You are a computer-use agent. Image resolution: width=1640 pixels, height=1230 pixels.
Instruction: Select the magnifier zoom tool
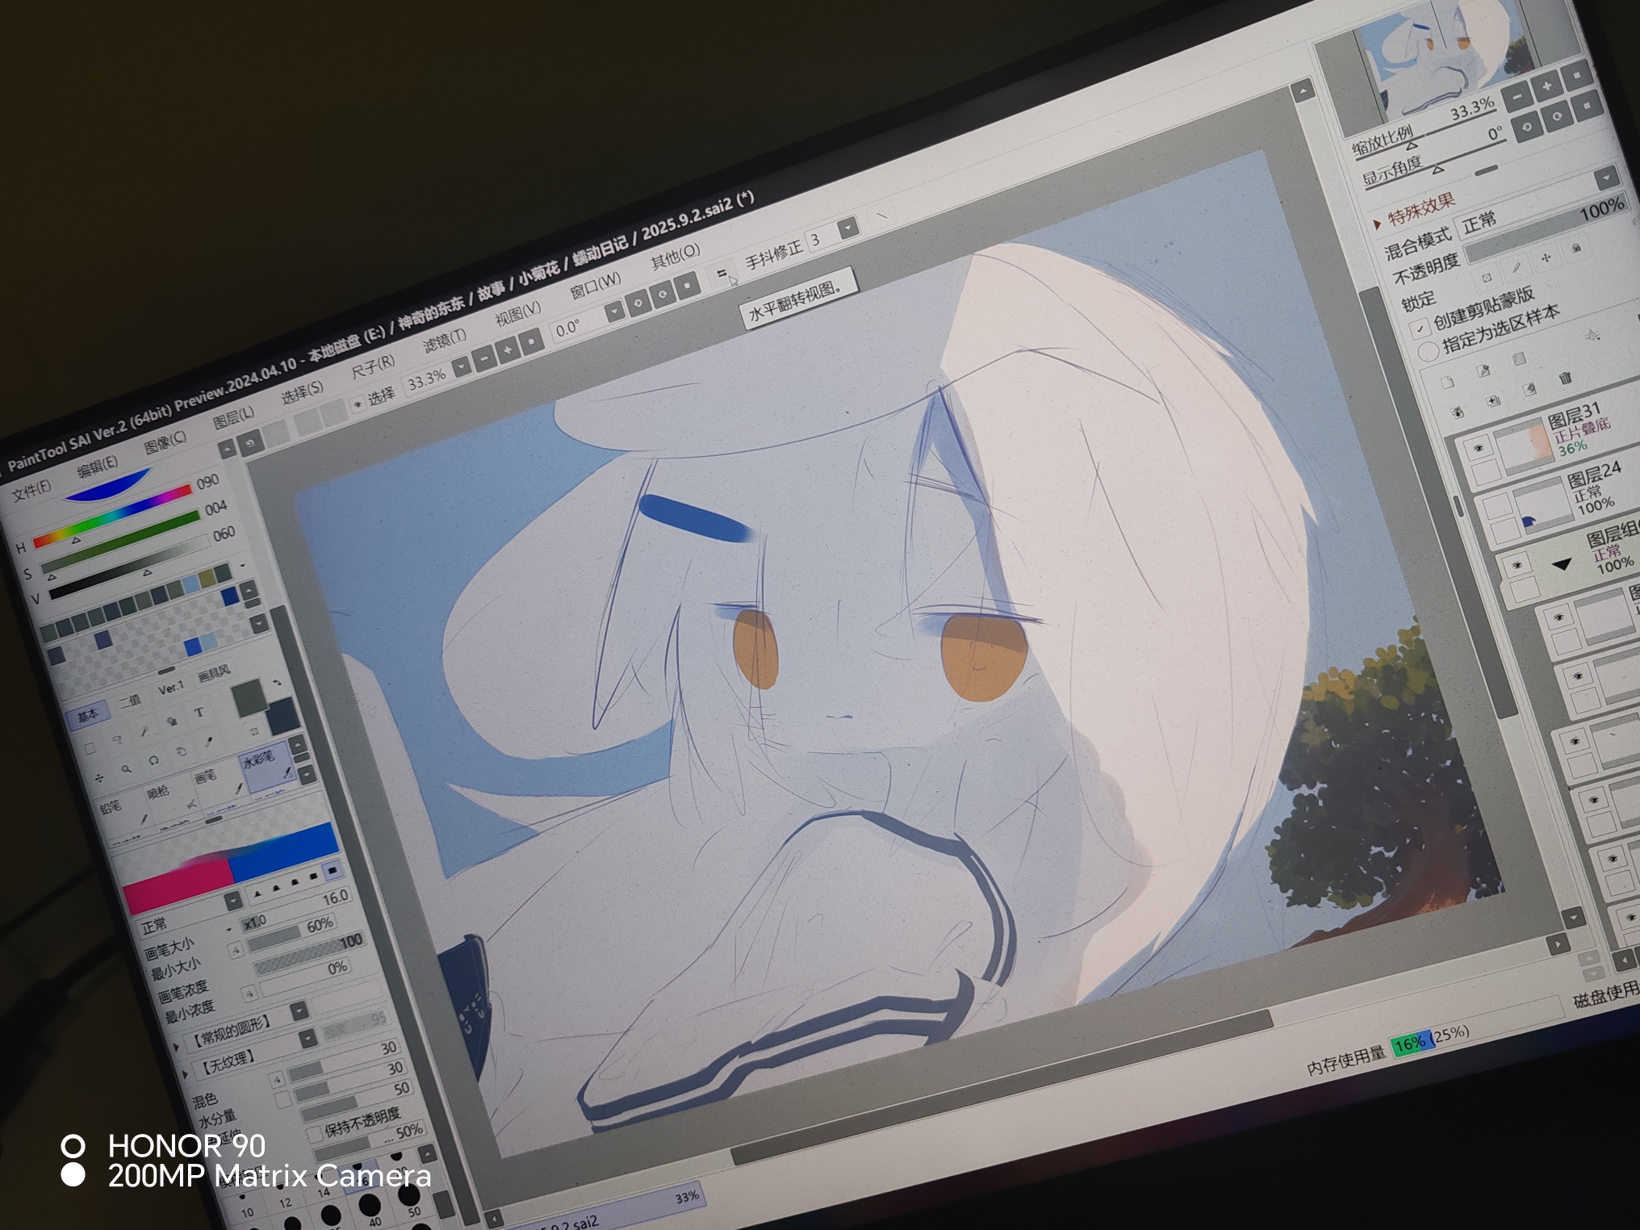[126, 769]
